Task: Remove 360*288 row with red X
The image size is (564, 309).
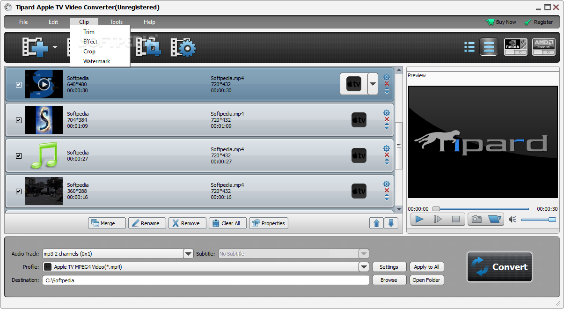Action: 387,191
